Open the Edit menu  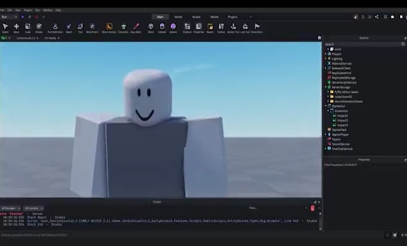(x=10, y=10)
